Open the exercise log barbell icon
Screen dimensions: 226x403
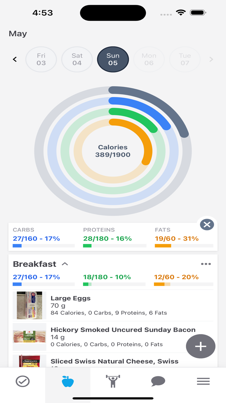pos(113,381)
